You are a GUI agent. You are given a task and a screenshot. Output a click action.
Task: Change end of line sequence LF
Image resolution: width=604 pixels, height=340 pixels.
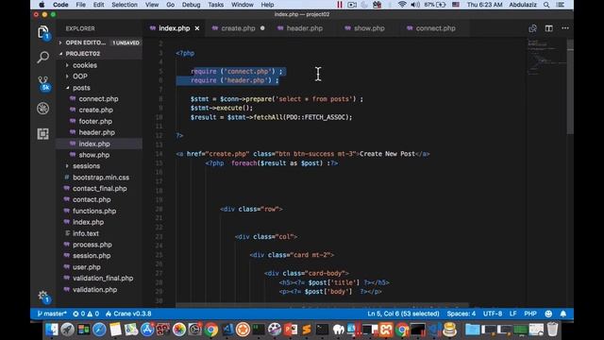click(513, 314)
